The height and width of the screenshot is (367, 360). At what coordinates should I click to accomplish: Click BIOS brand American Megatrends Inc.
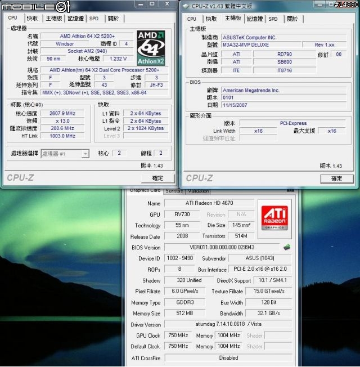click(x=283, y=90)
